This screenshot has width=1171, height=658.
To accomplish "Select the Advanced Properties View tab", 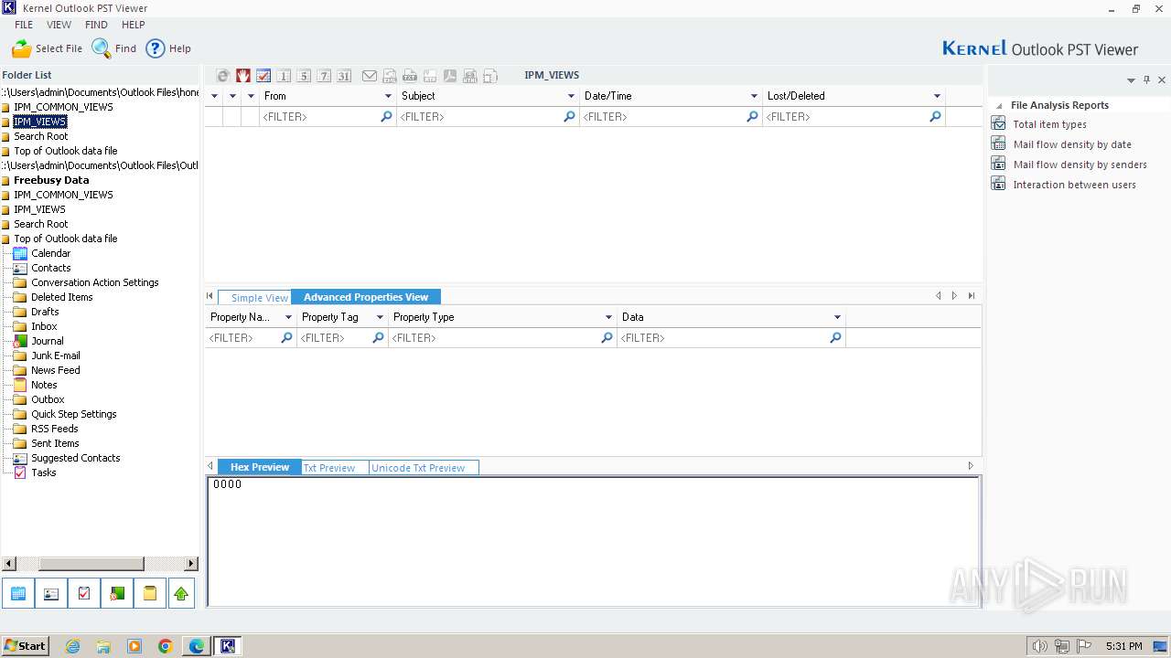I will 366,297.
